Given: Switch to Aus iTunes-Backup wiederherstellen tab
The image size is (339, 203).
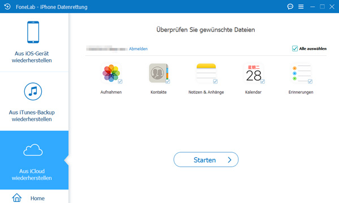Looking at the screenshot, I should pos(34,101).
